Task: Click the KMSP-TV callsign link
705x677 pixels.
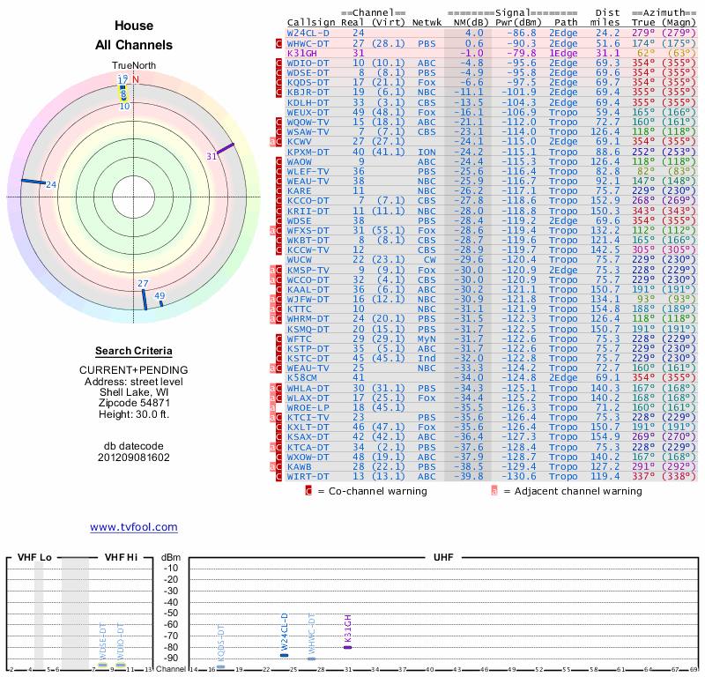Action: (308, 270)
